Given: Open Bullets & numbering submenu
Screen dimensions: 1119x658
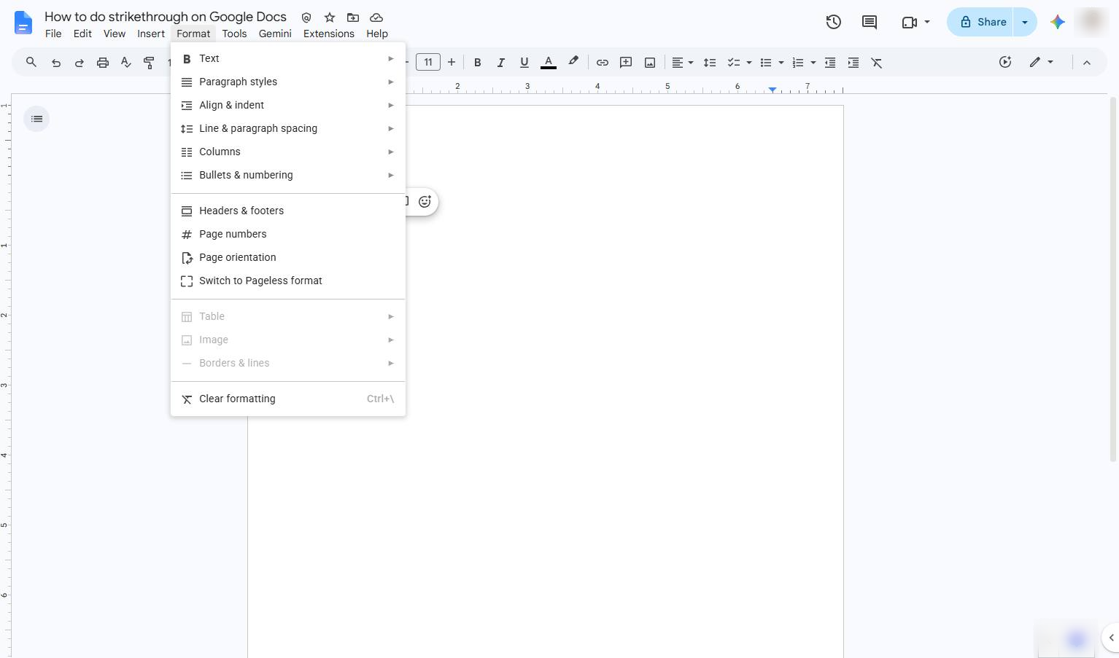Looking at the screenshot, I should 288,175.
